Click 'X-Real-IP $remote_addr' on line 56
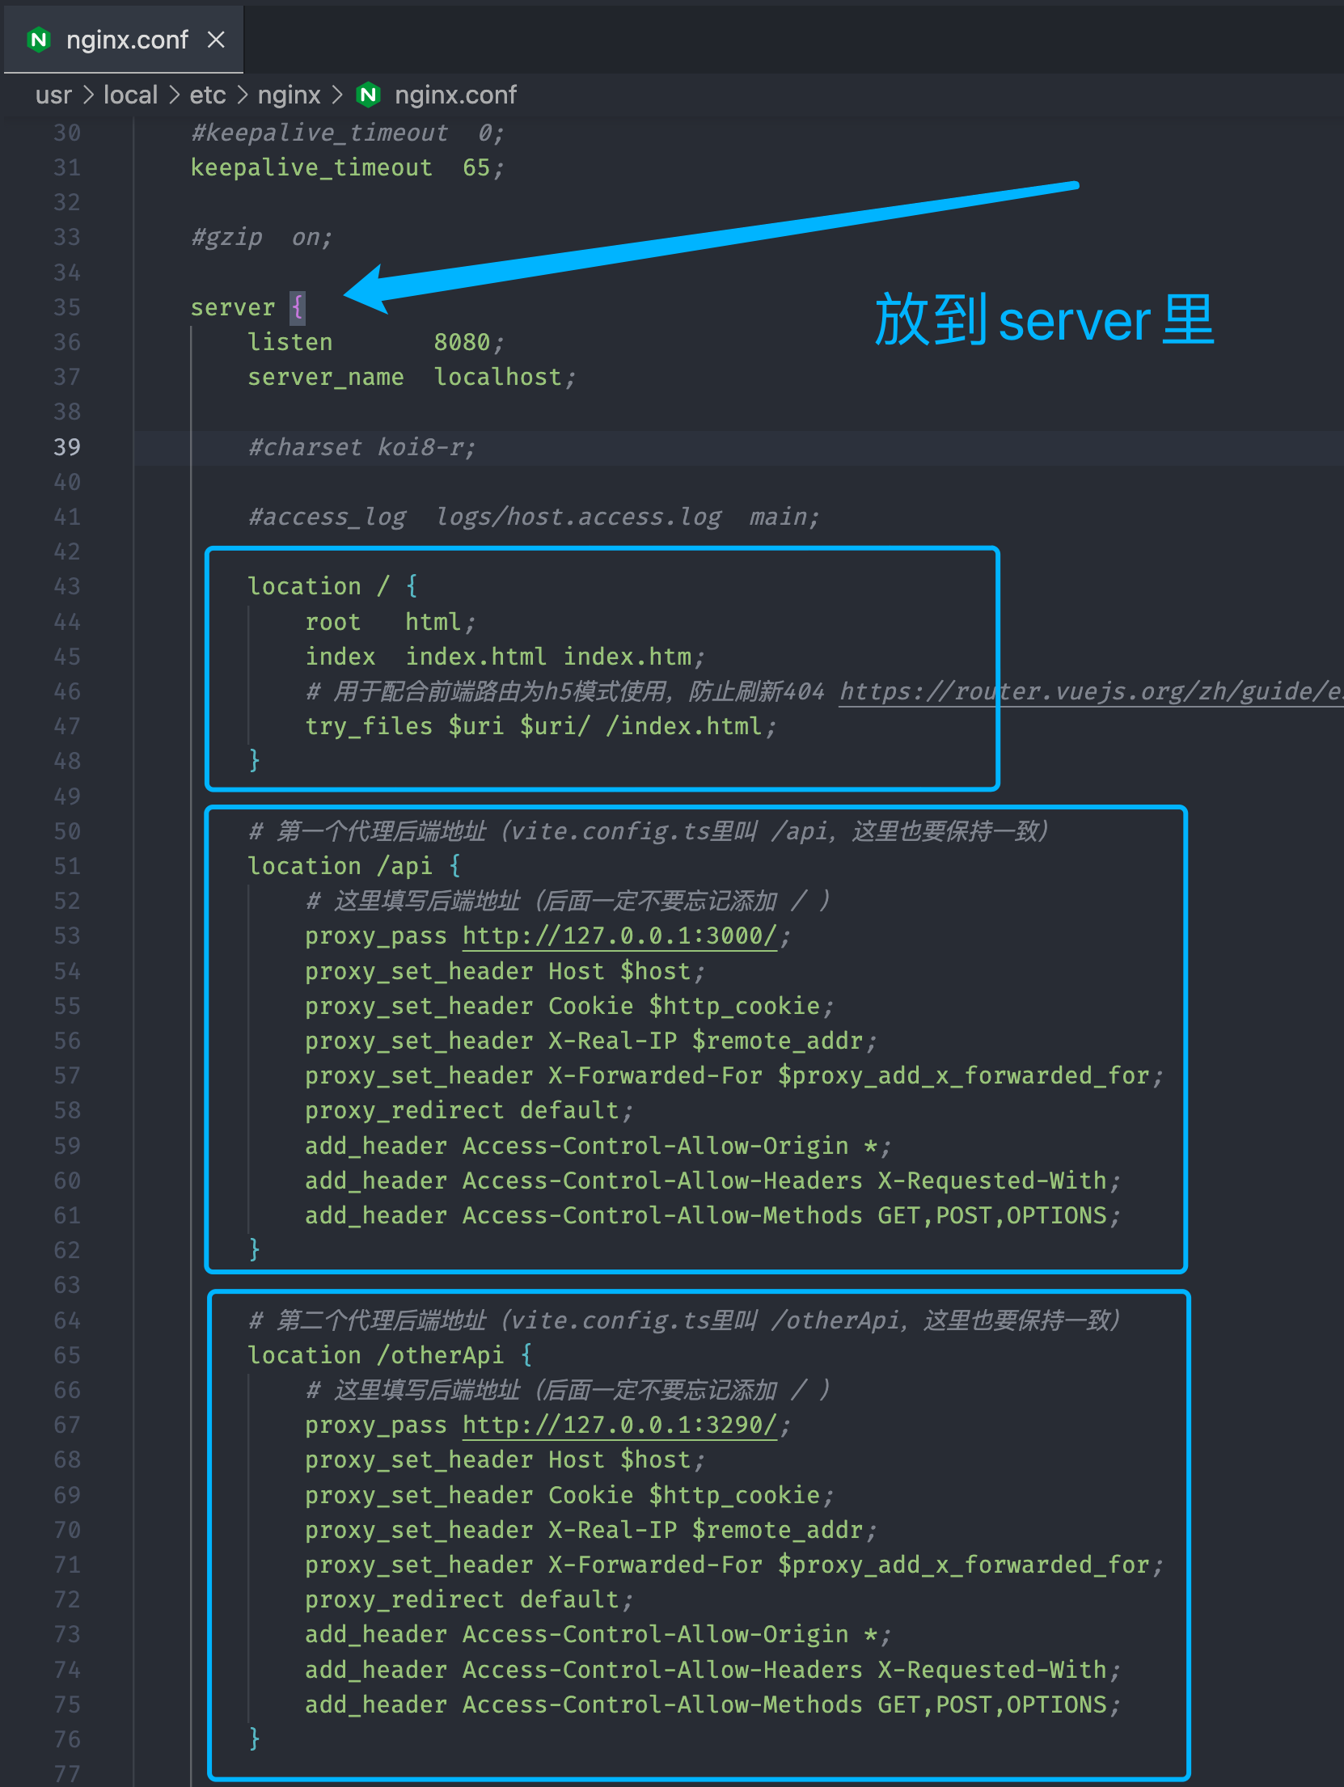Viewport: 1344px width, 1787px height. coord(705,1041)
